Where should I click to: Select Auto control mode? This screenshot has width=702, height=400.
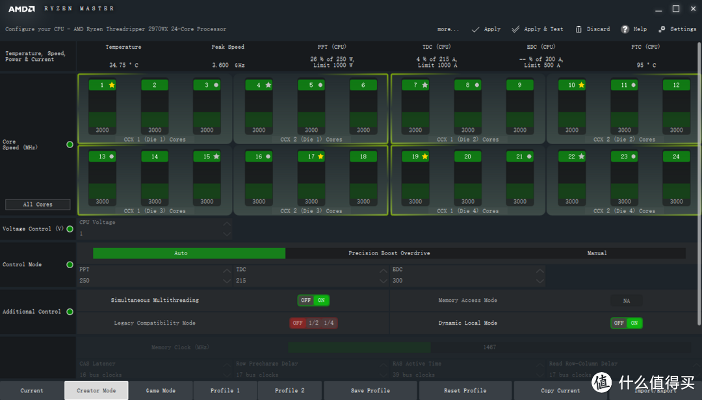pos(189,253)
